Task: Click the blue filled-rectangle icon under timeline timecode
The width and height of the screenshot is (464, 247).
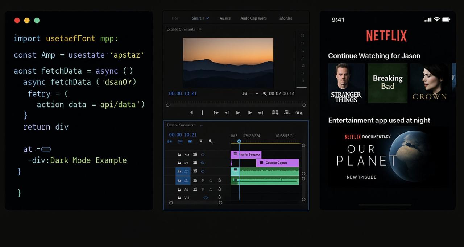Action: tap(190, 142)
